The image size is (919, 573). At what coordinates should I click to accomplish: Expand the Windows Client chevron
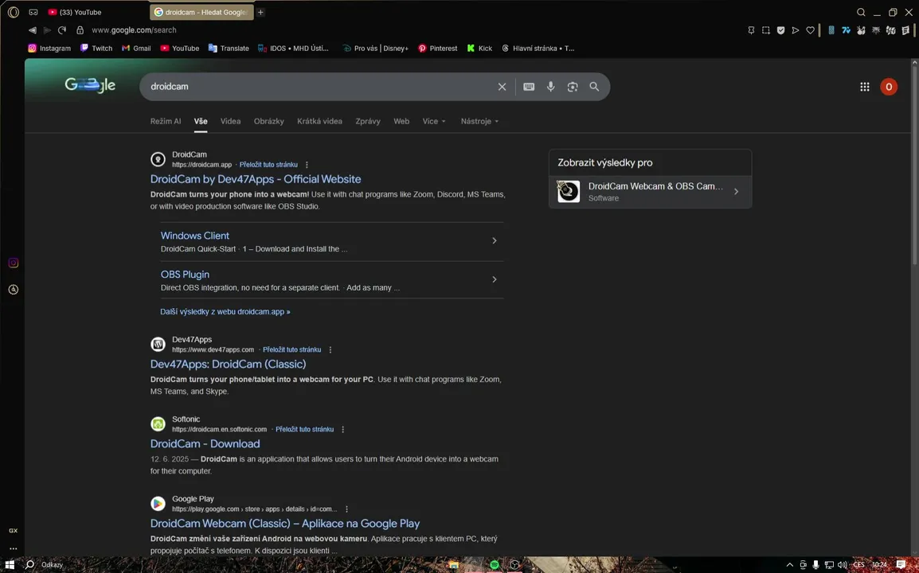point(494,241)
